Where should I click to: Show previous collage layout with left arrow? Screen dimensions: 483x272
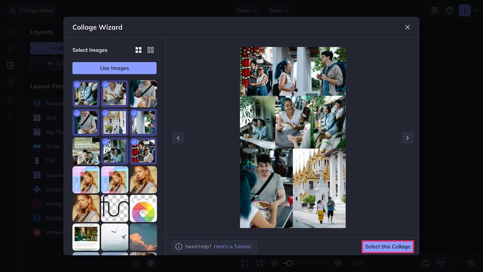click(178, 138)
